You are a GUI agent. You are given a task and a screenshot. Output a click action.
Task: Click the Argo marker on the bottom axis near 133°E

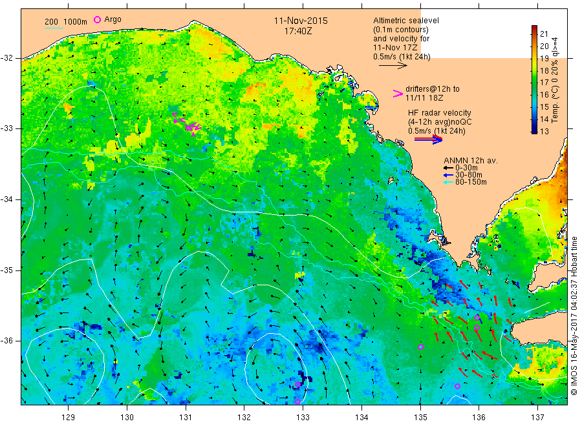(x=297, y=401)
